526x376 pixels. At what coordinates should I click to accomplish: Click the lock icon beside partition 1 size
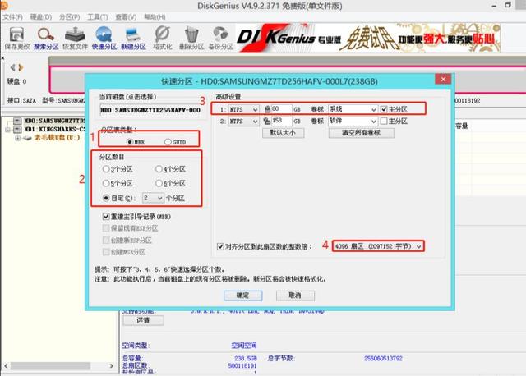(267, 109)
